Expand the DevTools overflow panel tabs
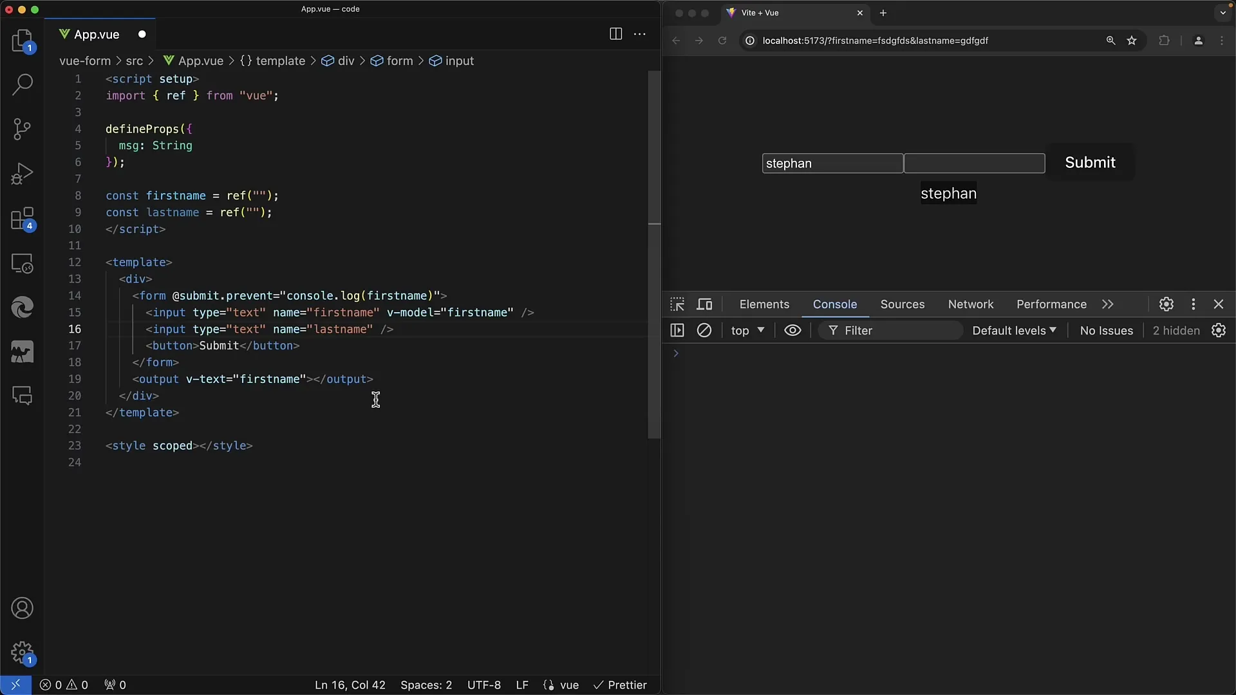This screenshot has width=1236, height=695. click(1108, 304)
